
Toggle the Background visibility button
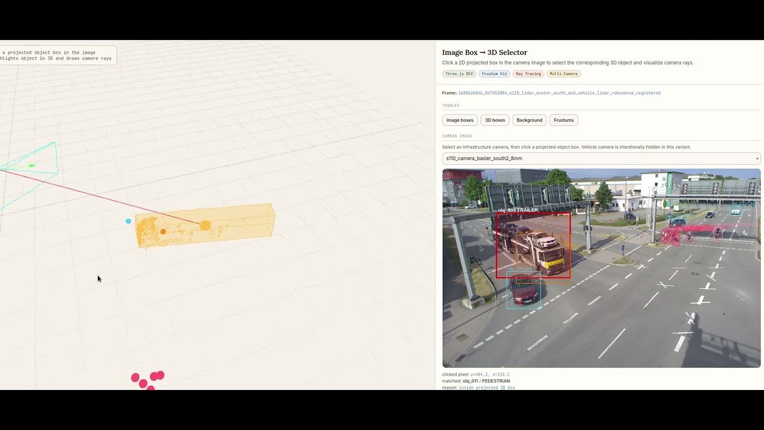529,120
